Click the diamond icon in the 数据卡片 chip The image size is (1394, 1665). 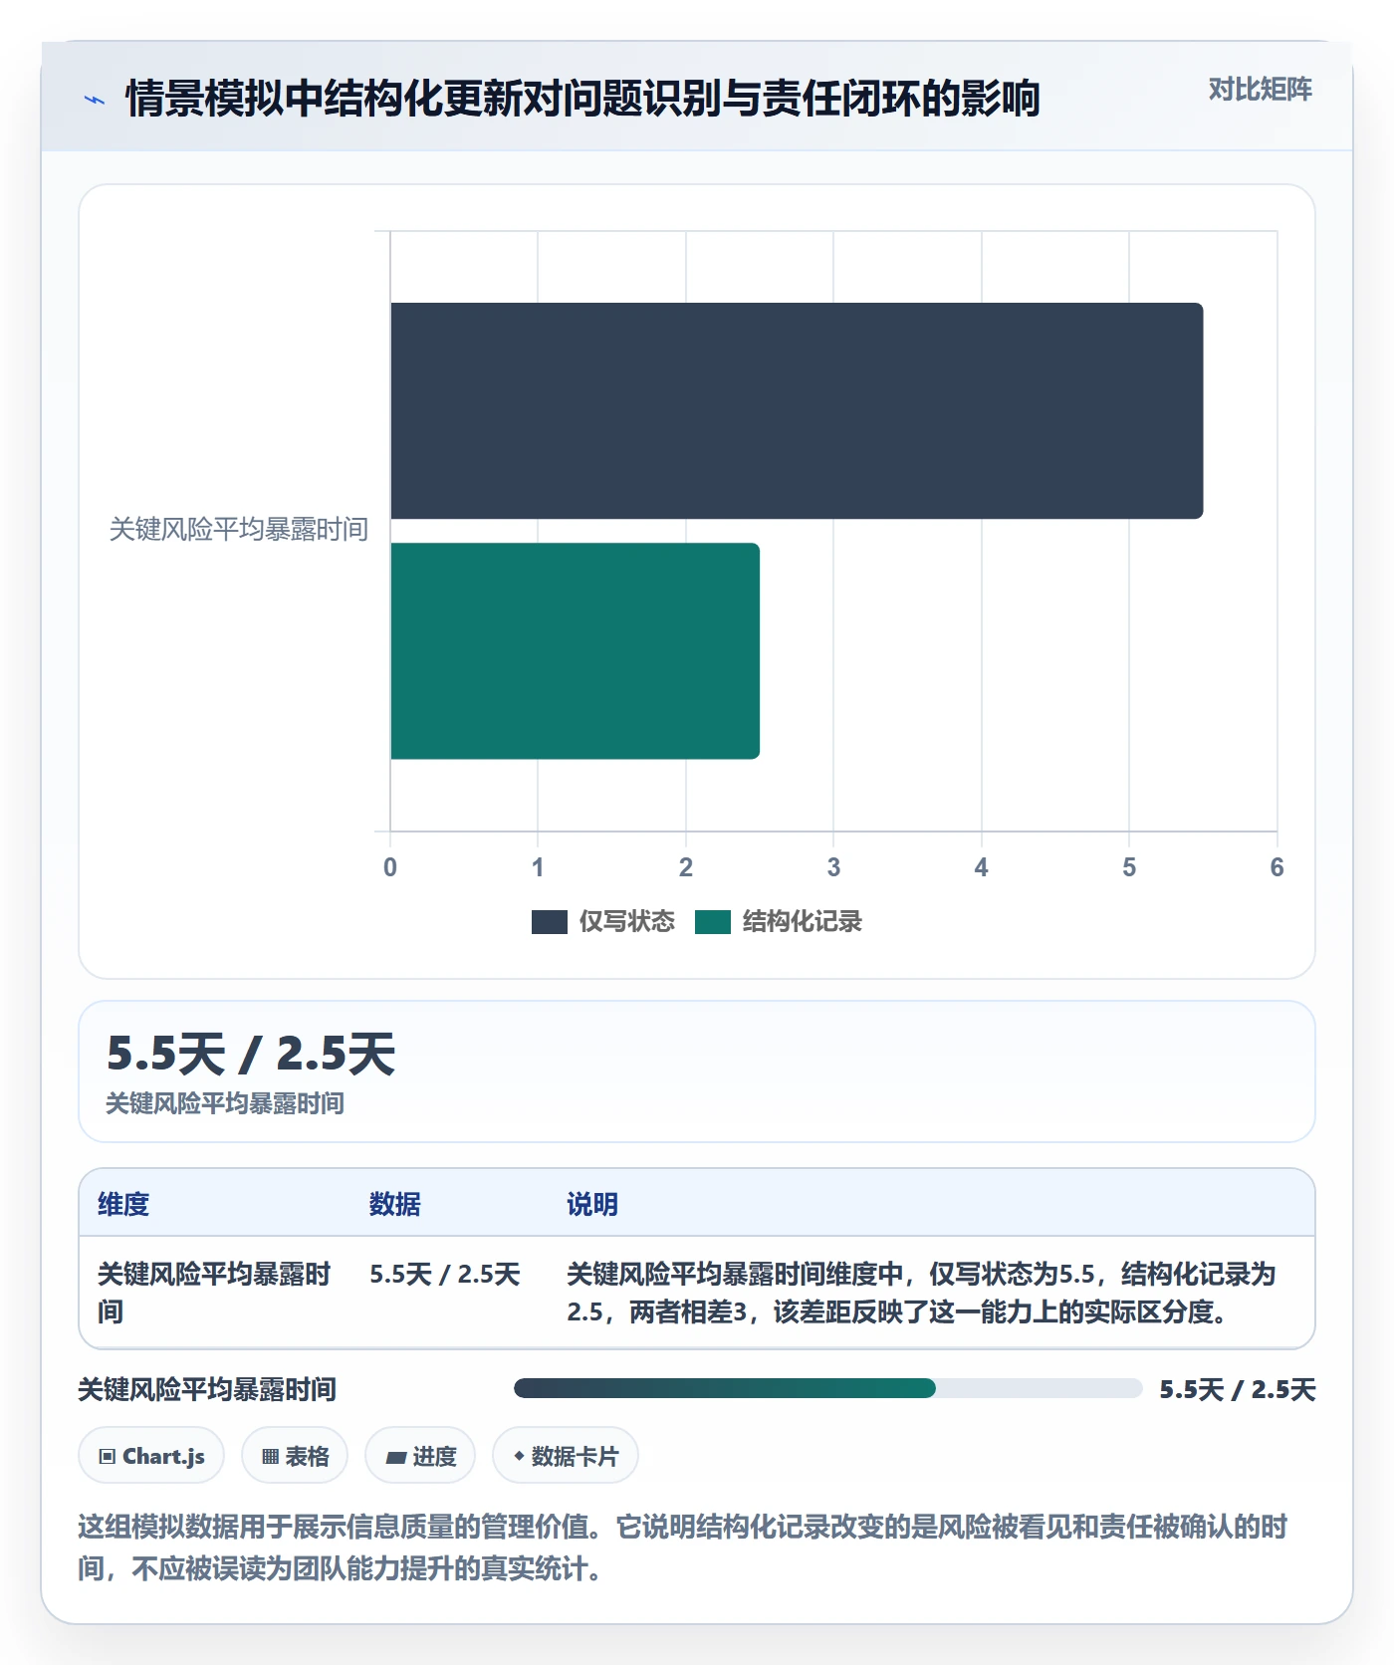coord(519,1456)
